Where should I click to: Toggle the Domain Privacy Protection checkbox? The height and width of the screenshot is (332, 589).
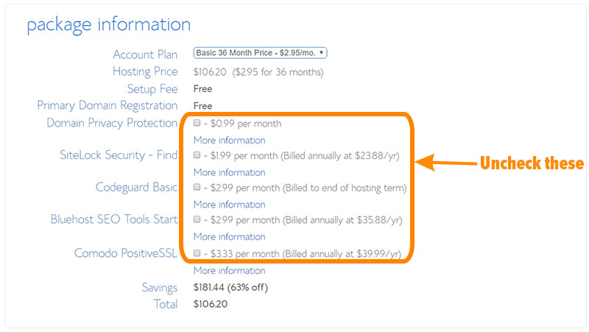(197, 123)
